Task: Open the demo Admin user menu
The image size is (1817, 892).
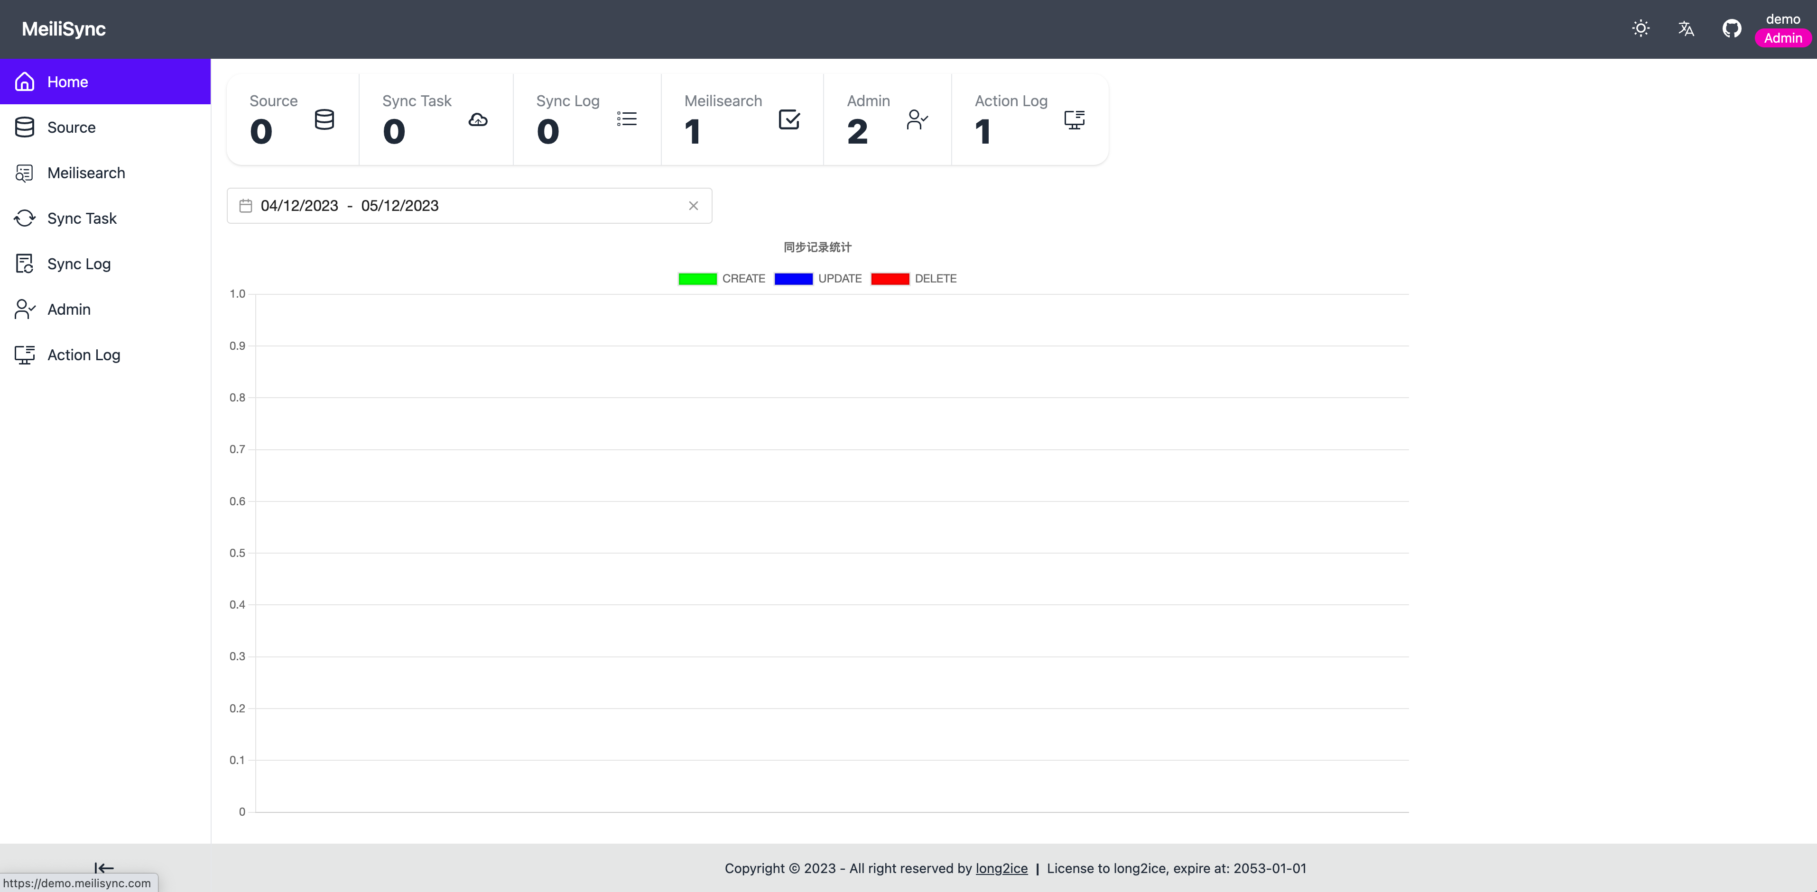Action: click(x=1782, y=29)
